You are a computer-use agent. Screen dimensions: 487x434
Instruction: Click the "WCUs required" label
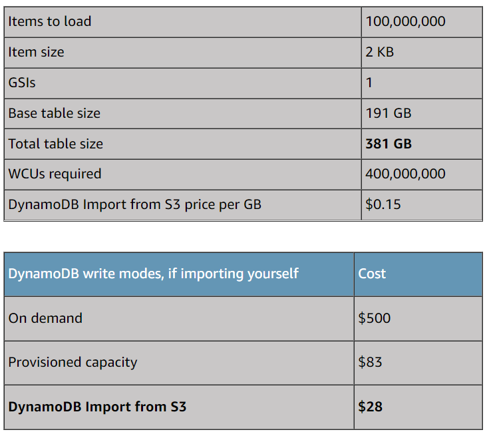[55, 174]
